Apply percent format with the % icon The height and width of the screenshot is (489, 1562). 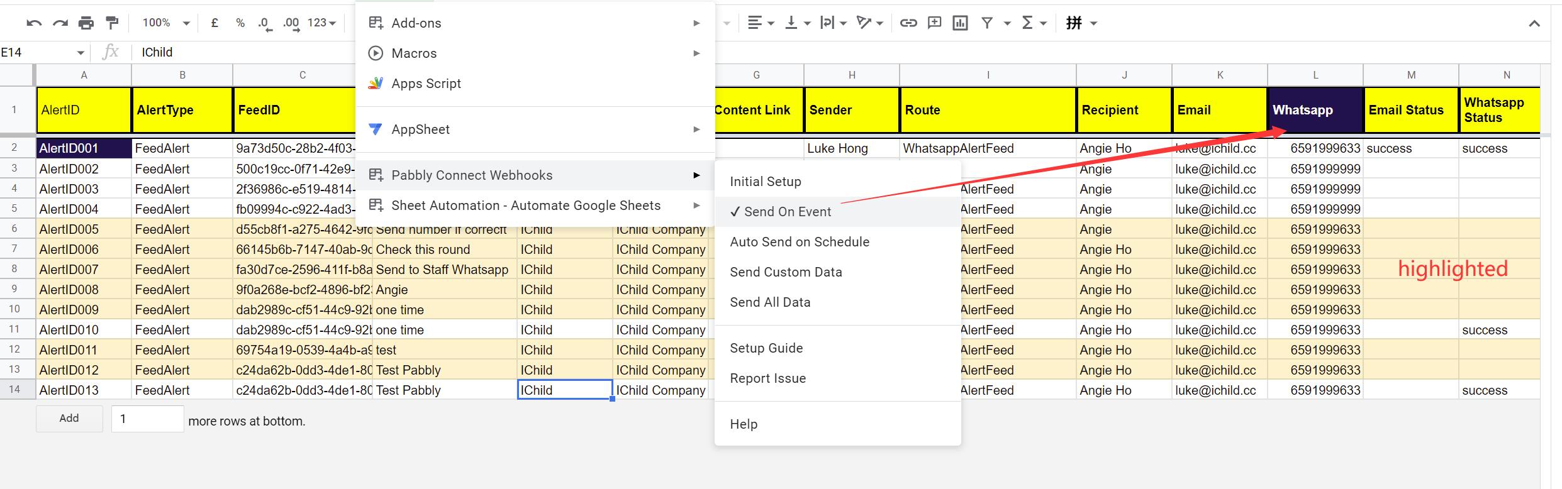coord(240,23)
